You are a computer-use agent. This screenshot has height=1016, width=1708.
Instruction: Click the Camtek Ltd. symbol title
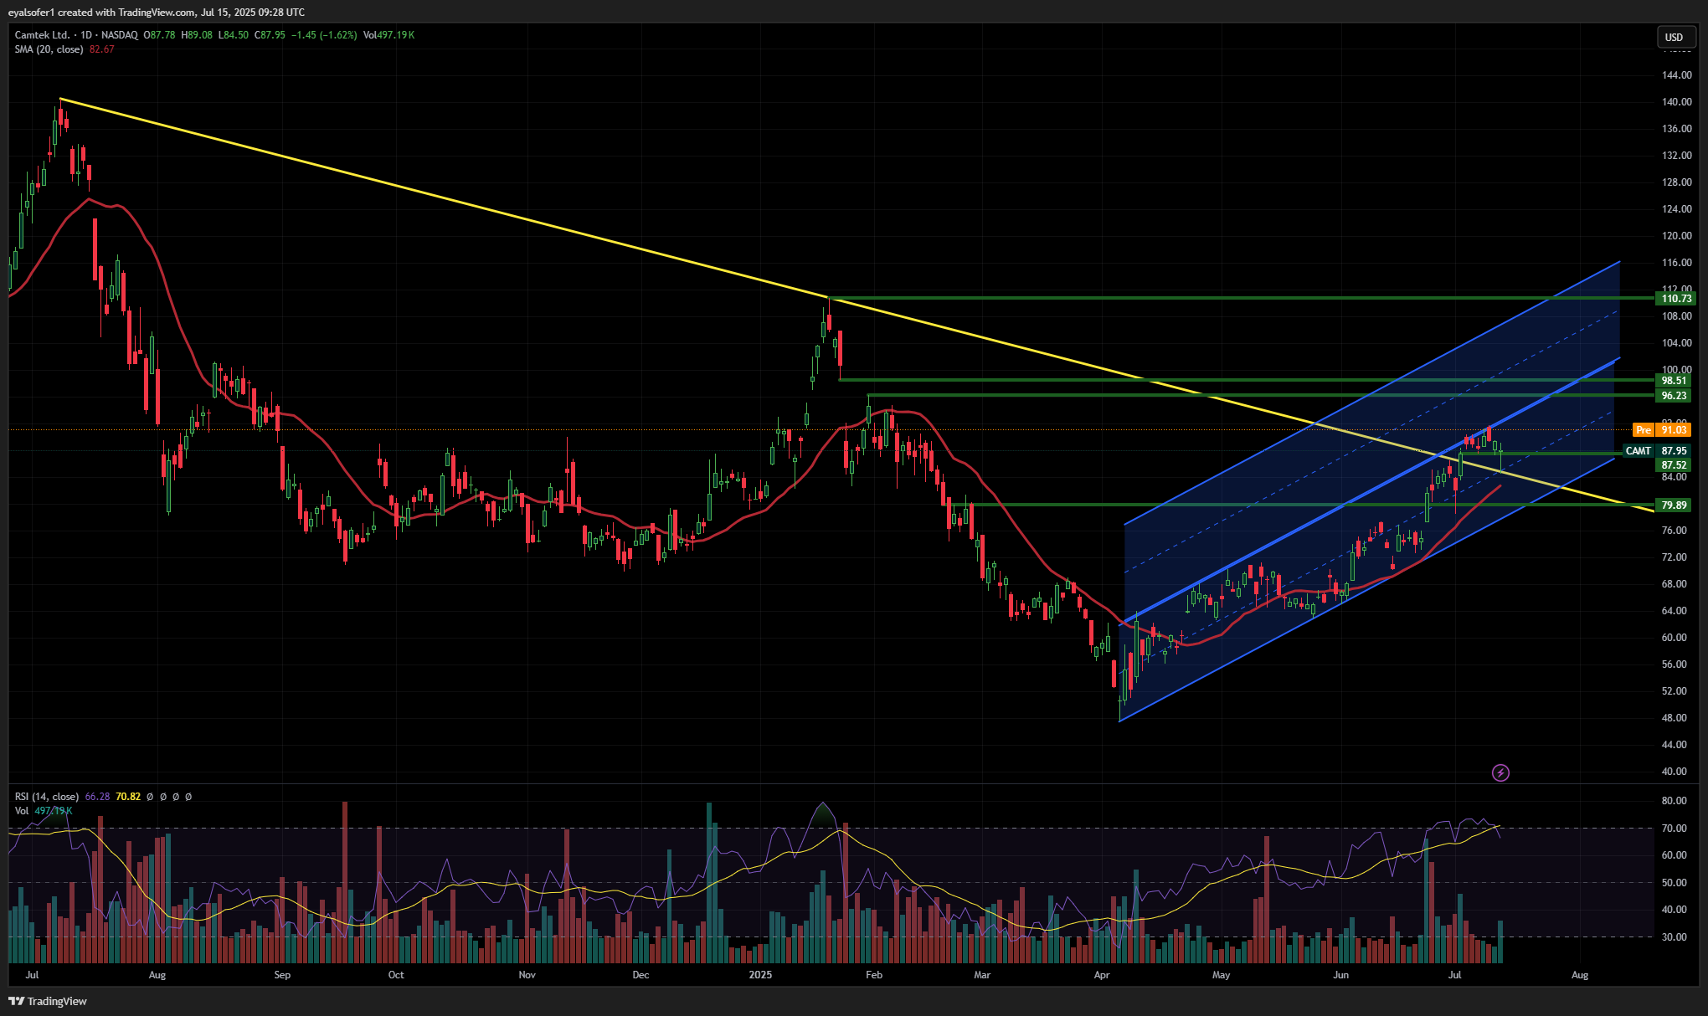(42, 35)
